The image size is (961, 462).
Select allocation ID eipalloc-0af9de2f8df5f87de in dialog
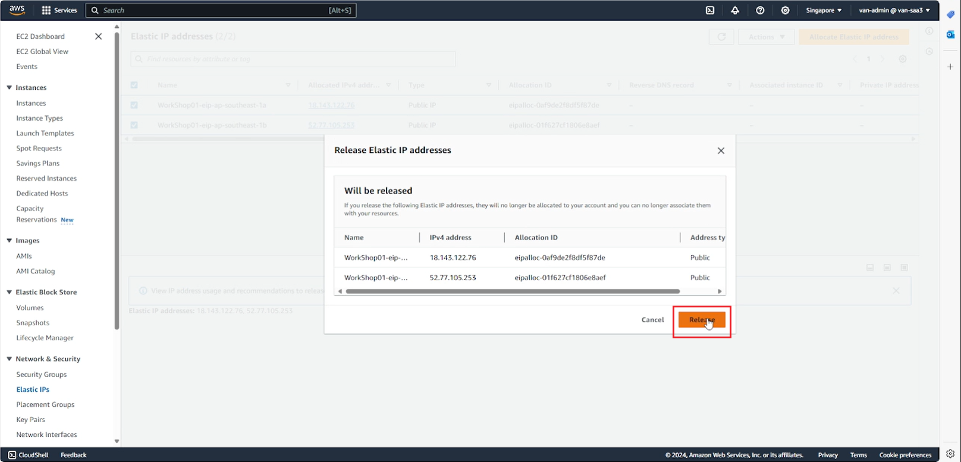coord(560,257)
